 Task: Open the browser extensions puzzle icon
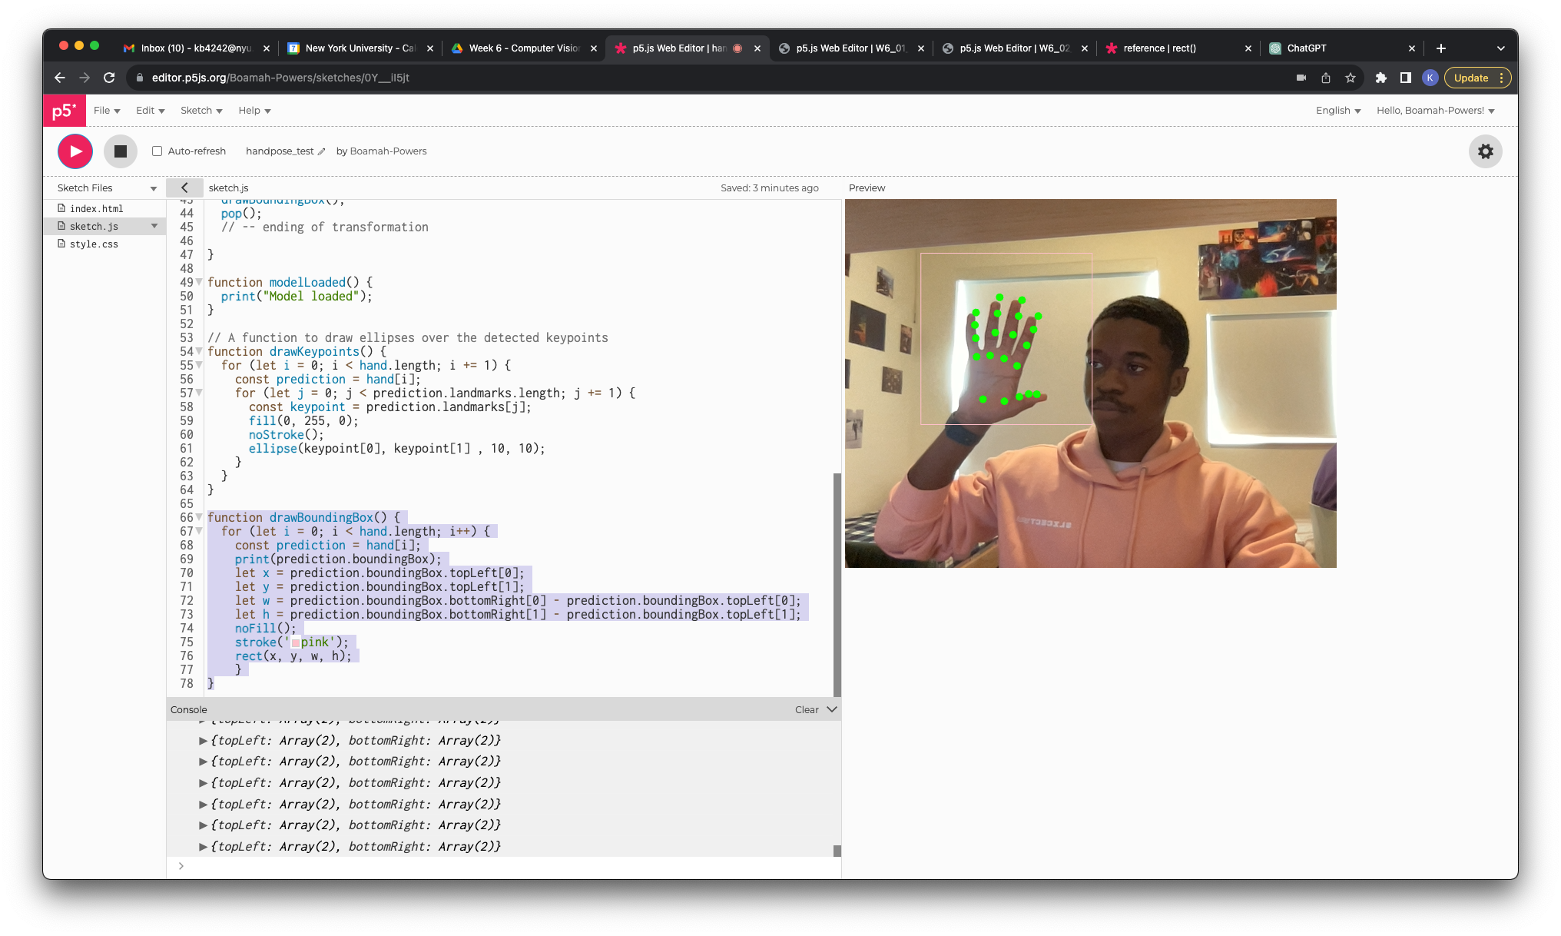[1380, 78]
